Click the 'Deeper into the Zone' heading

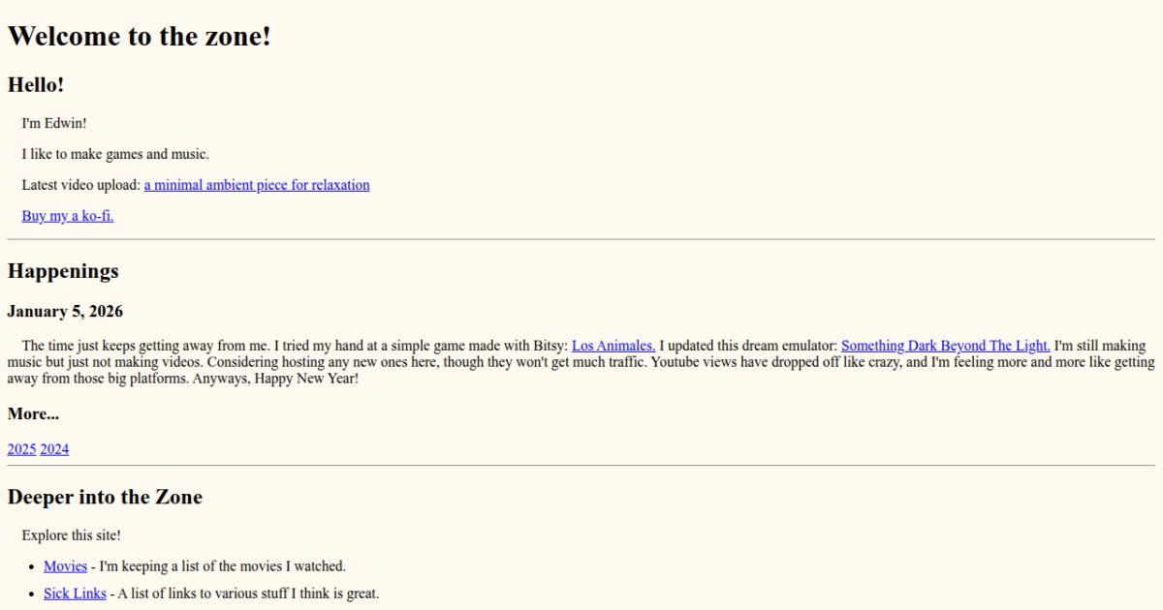click(x=105, y=498)
